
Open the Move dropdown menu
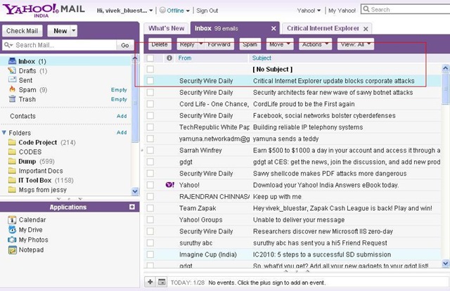click(280, 44)
